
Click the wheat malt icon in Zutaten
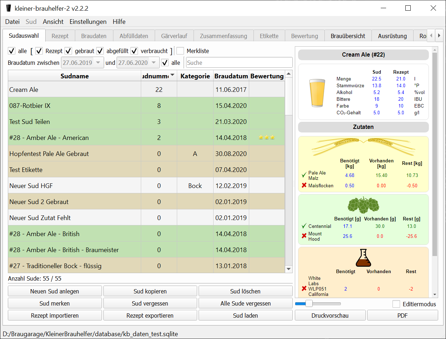363,146
